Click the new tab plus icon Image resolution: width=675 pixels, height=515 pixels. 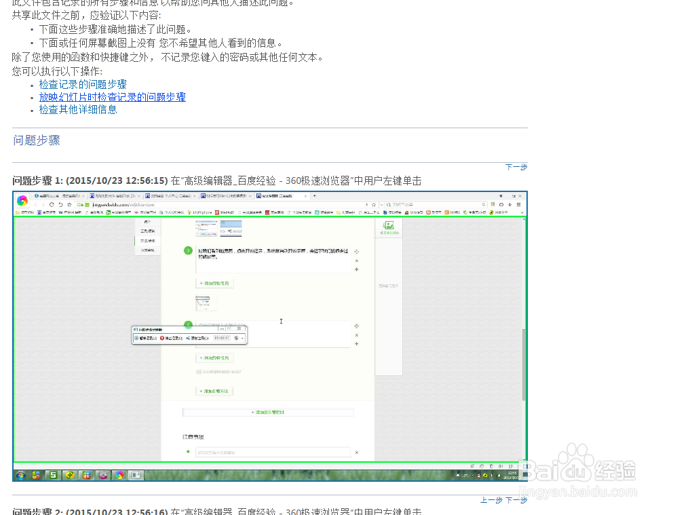[x=314, y=196]
